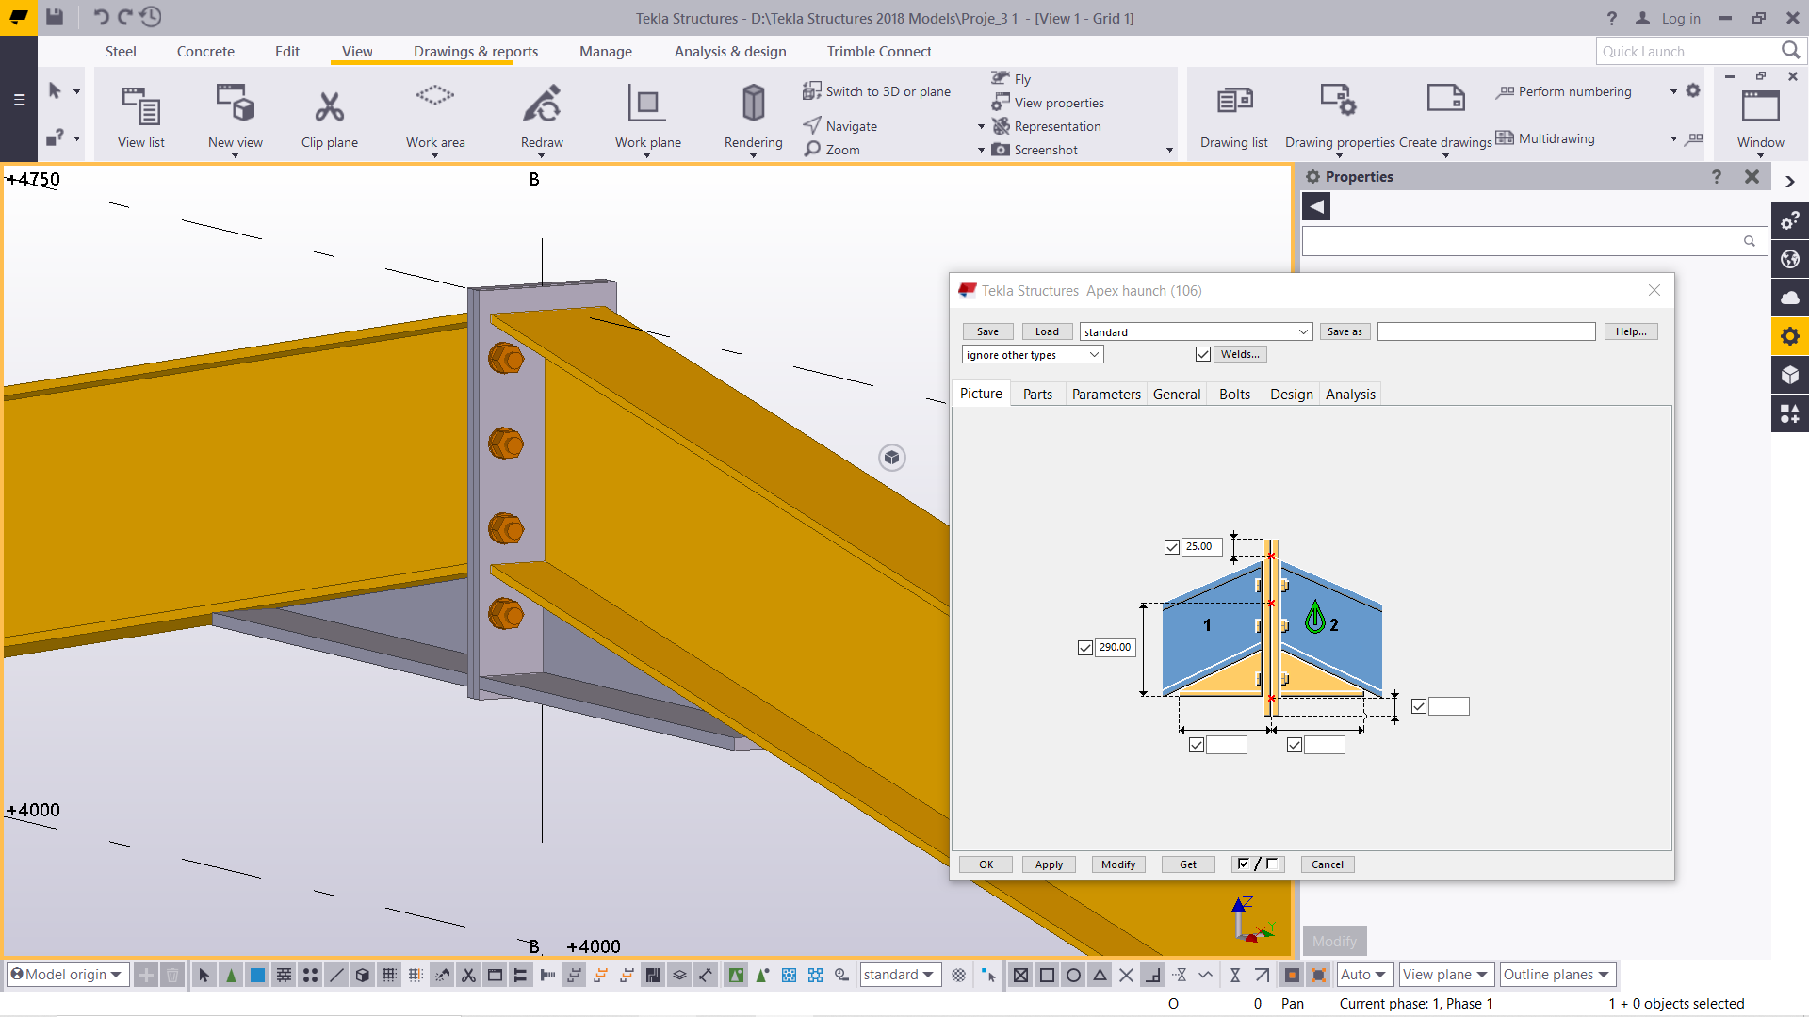Toggle the checkbox next to Welds button
The width and height of the screenshot is (1809, 1017).
click(x=1203, y=355)
